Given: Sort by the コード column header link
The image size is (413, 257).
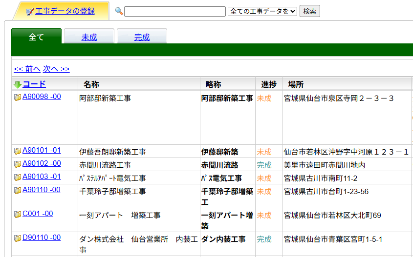Looking at the screenshot, I should click(x=34, y=84).
